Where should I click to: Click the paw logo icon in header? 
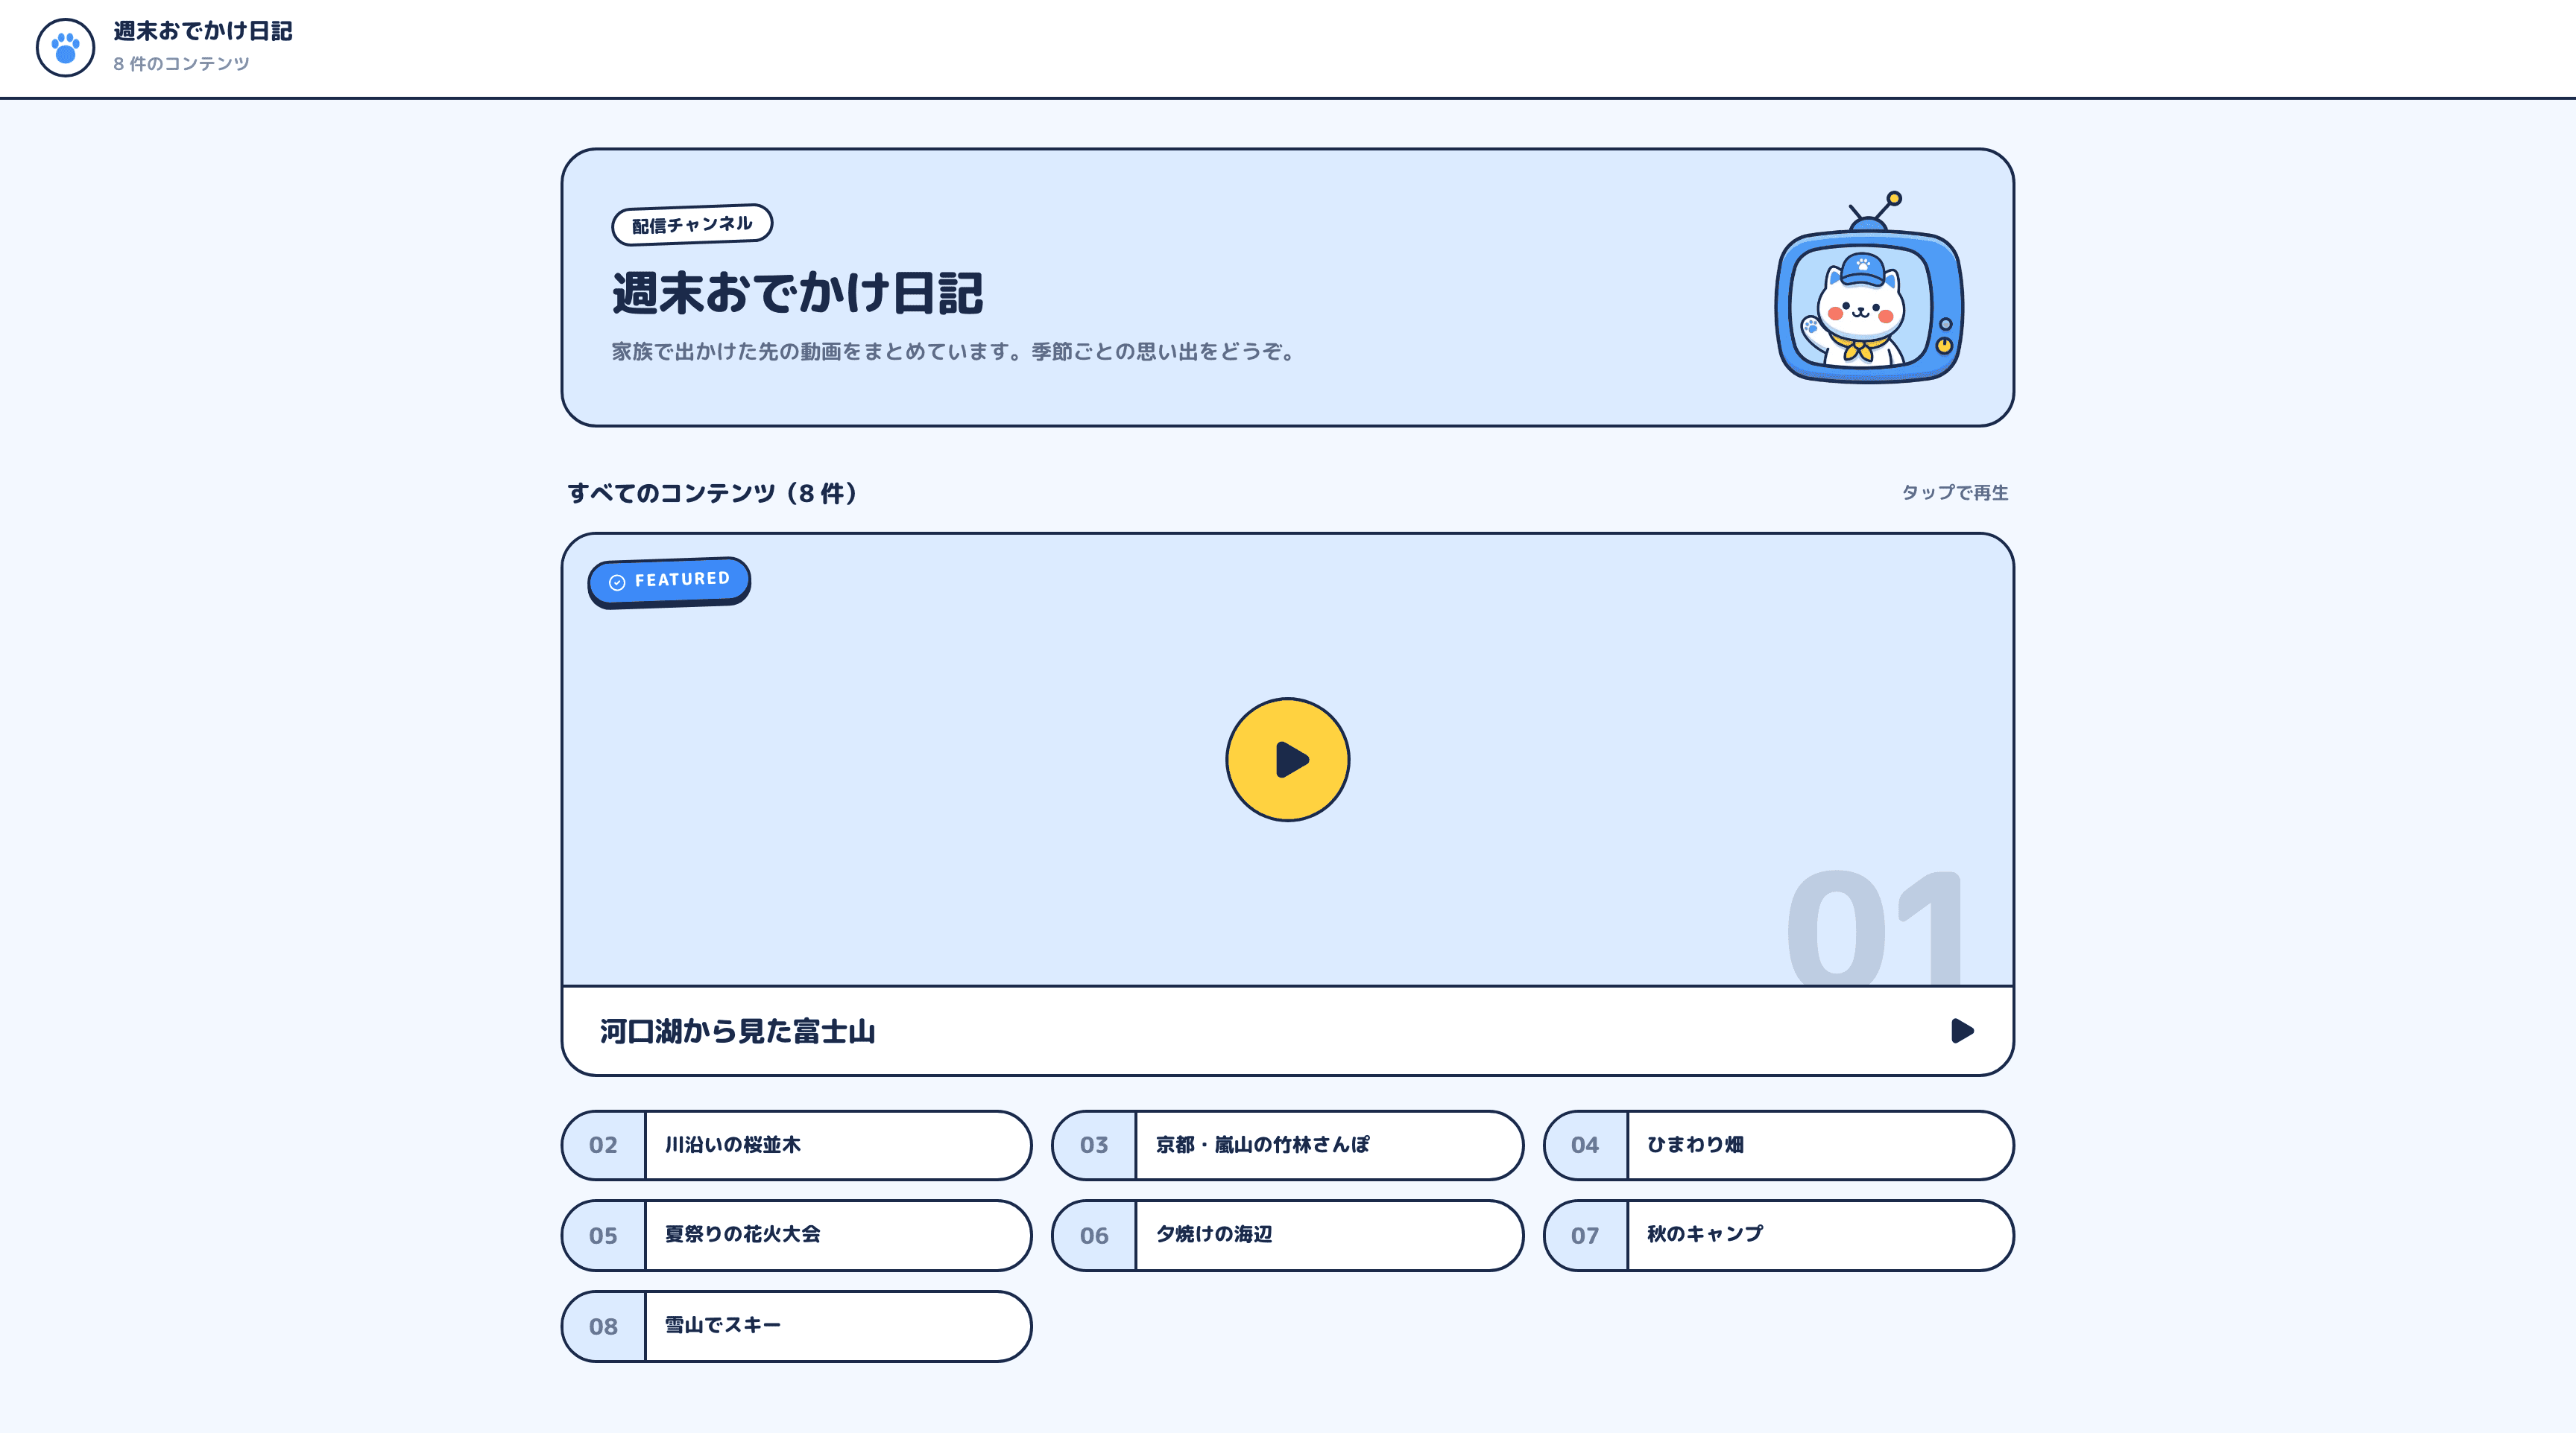coord(65,47)
